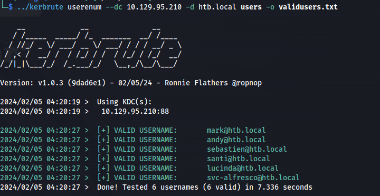Click the htb.local domain argument in command
This screenshot has height=196, width=380.
(x=217, y=7)
